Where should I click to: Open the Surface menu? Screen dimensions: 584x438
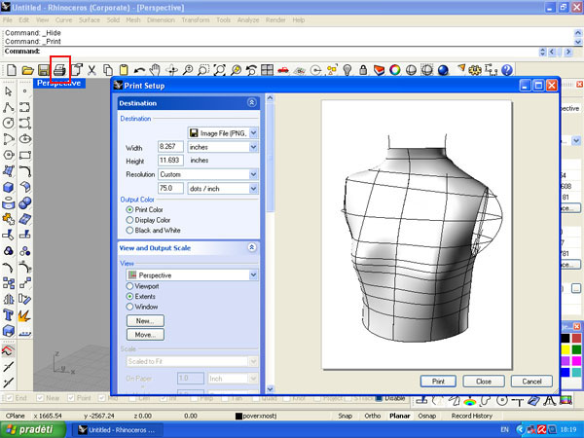point(90,19)
